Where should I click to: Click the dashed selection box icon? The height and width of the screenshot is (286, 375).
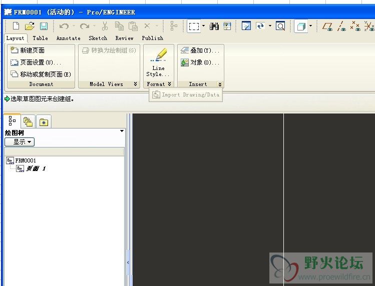pos(194,26)
